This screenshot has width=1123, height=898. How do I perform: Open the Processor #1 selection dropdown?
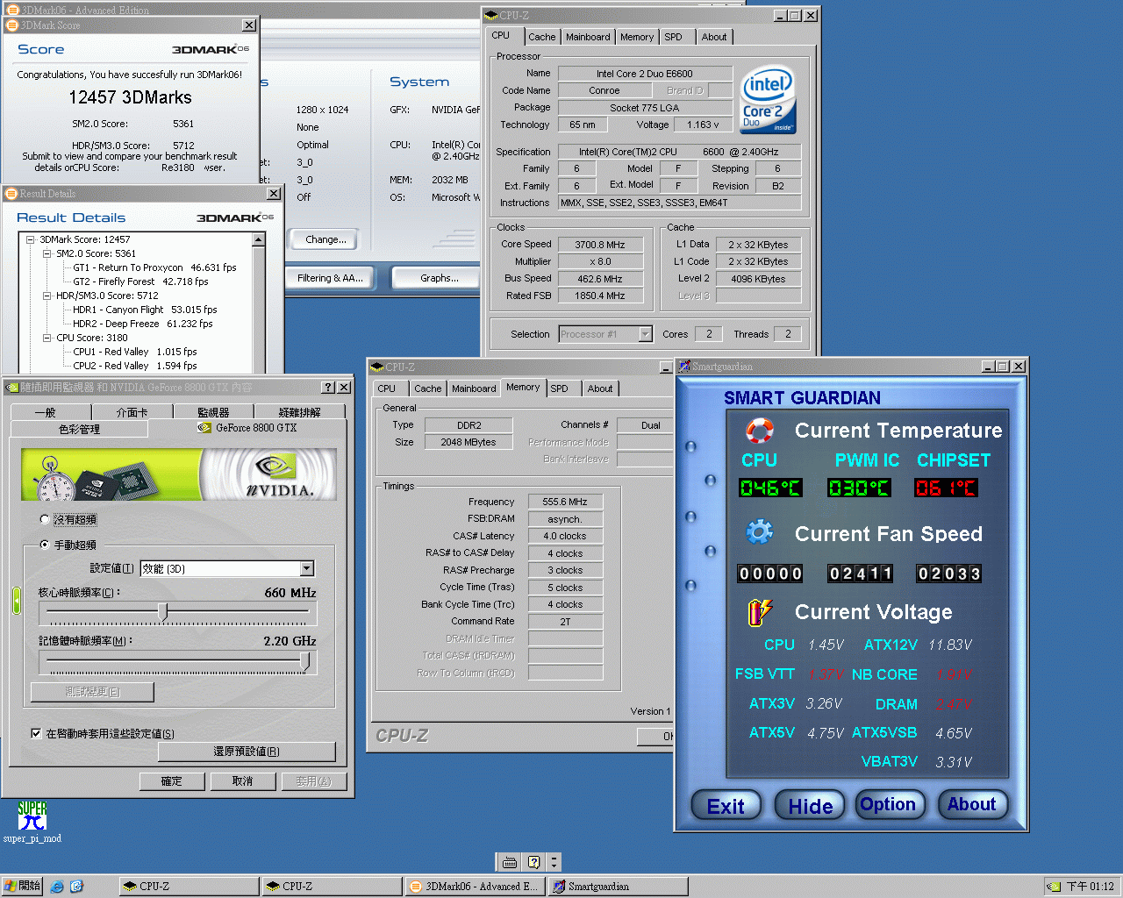646,334
